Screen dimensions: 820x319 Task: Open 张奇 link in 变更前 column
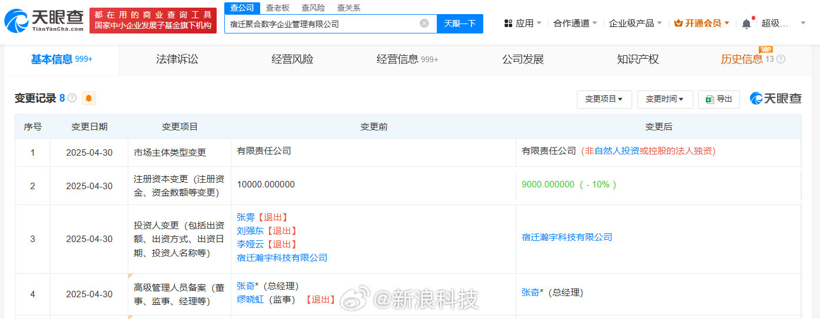[x=246, y=286]
